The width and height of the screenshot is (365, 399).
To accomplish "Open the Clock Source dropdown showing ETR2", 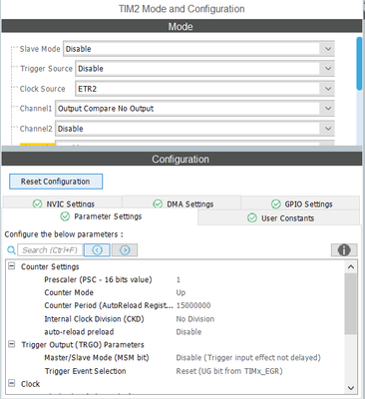I will coord(204,89).
